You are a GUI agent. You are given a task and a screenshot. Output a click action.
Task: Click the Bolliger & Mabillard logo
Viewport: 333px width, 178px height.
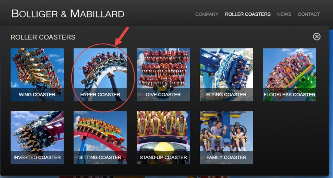coord(68,14)
